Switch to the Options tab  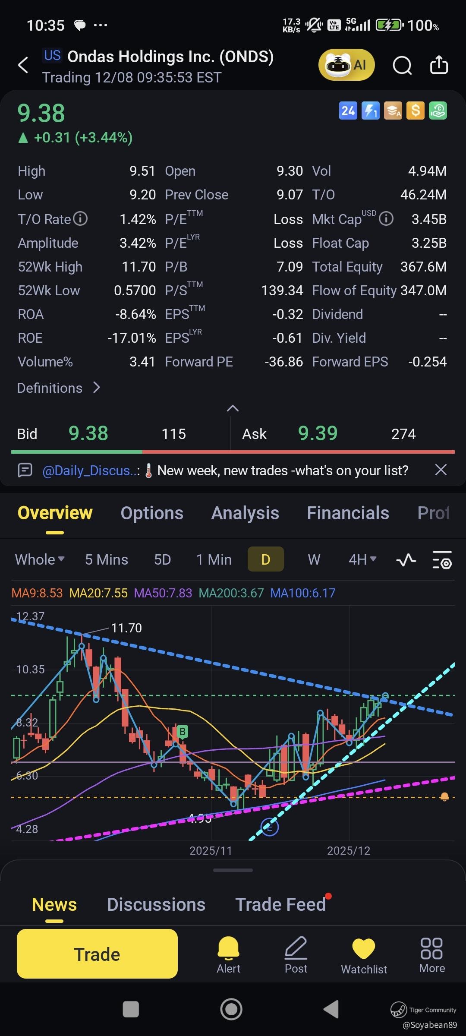click(152, 513)
